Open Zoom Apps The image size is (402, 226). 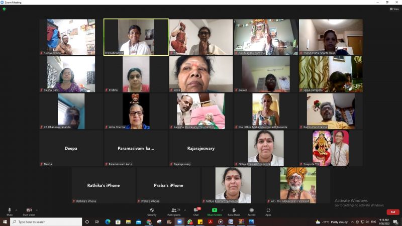[268, 211]
